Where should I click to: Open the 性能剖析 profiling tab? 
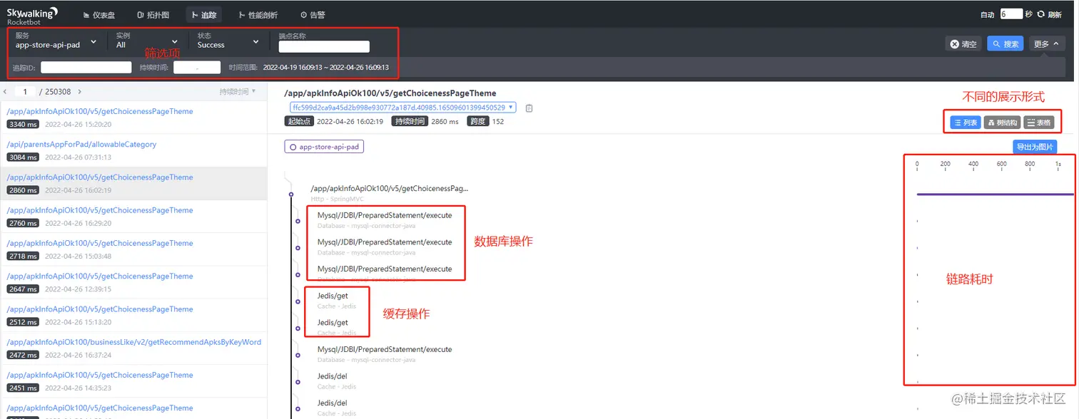[x=258, y=15]
